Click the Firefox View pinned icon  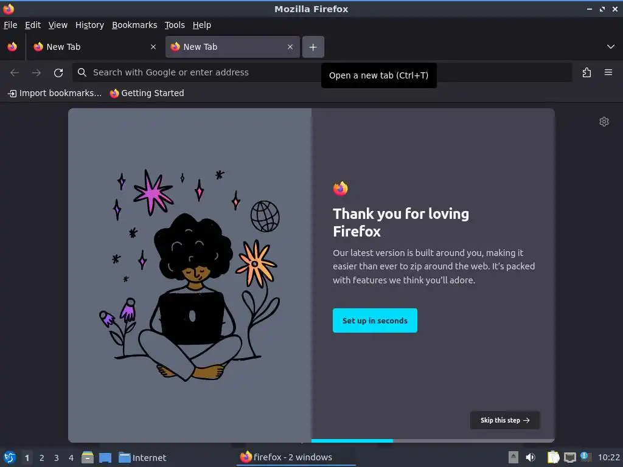(x=12, y=47)
